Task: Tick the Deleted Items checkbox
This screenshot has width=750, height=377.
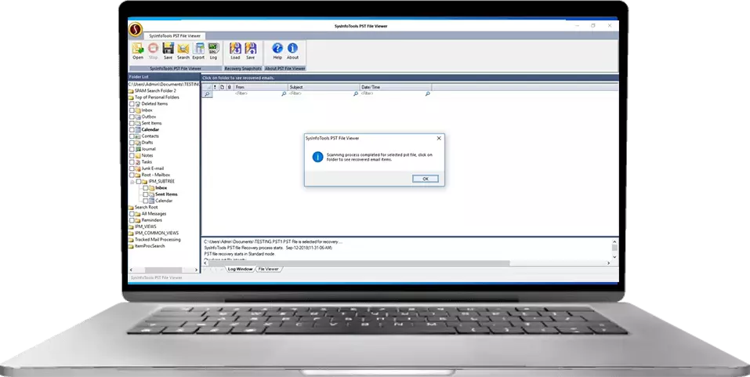Action: point(132,103)
